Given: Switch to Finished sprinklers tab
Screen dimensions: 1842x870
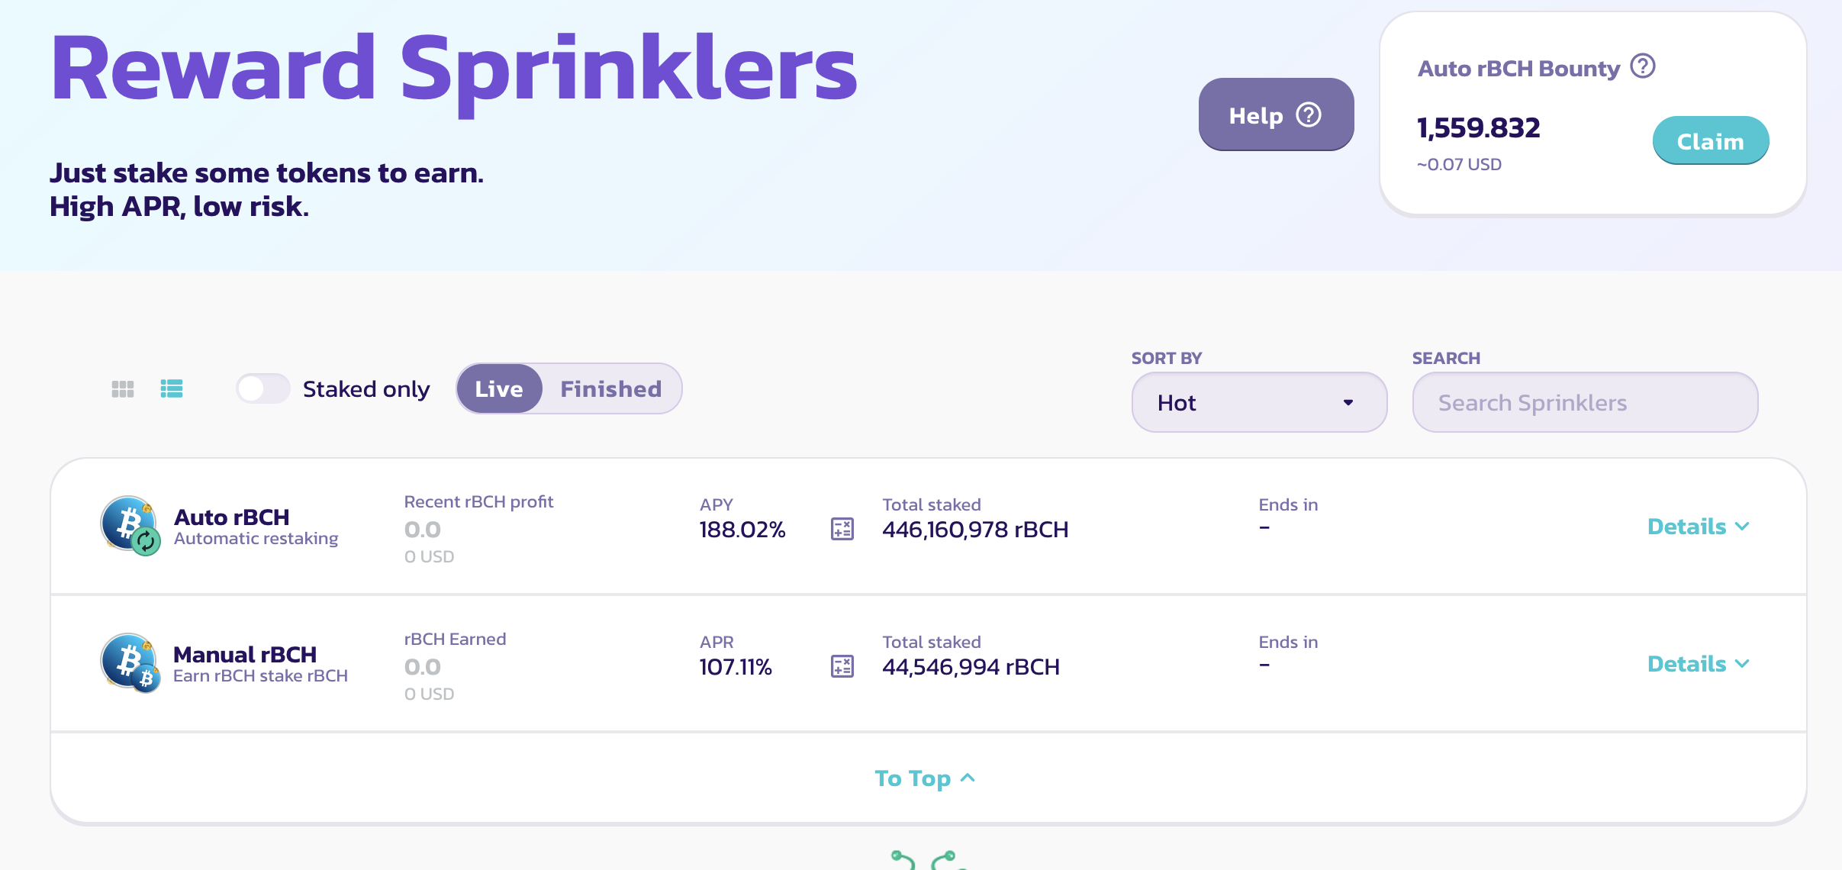Looking at the screenshot, I should point(610,388).
